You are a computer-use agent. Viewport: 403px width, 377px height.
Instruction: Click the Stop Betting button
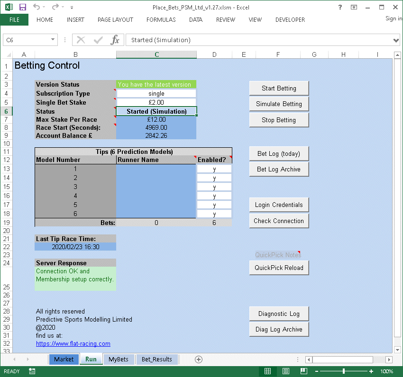[x=279, y=120]
